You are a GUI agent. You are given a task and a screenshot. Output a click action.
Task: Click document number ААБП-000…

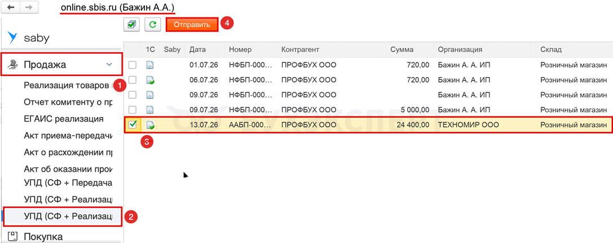(x=250, y=125)
